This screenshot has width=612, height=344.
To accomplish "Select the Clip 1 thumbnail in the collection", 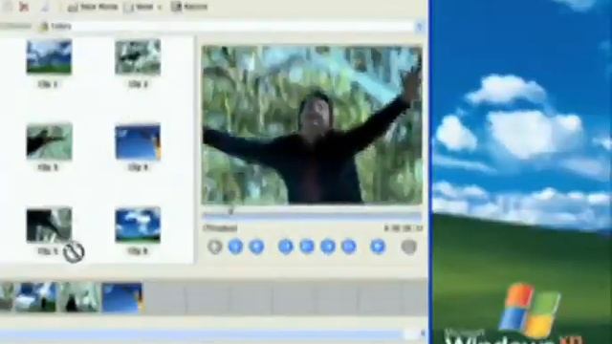I will point(49,56).
